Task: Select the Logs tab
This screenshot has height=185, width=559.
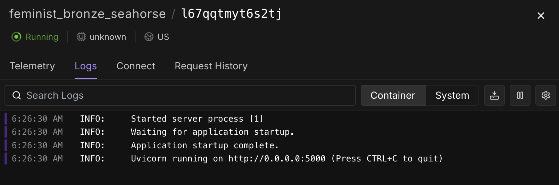Action: tap(86, 66)
